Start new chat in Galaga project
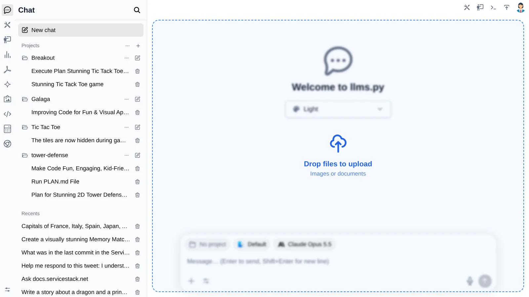The width and height of the screenshot is (529, 297). click(138, 99)
